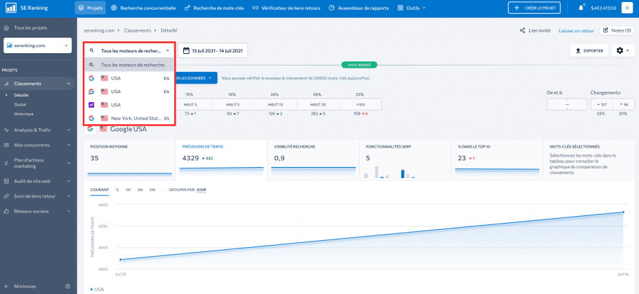Expand Réseaux sociaux section

click(x=38, y=211)
